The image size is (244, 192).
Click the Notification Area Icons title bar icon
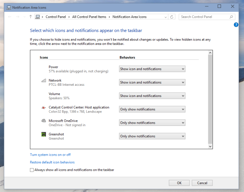pyautogui.click(x=9, y=8)
